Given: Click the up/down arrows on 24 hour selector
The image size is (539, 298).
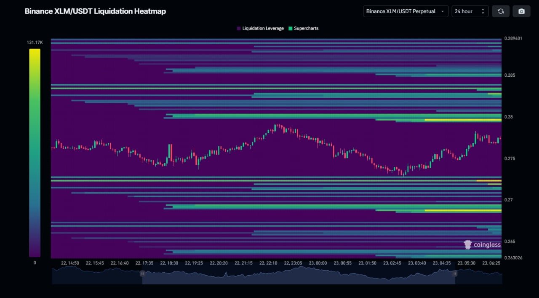Looking at the screenshot, I should 483,11.
